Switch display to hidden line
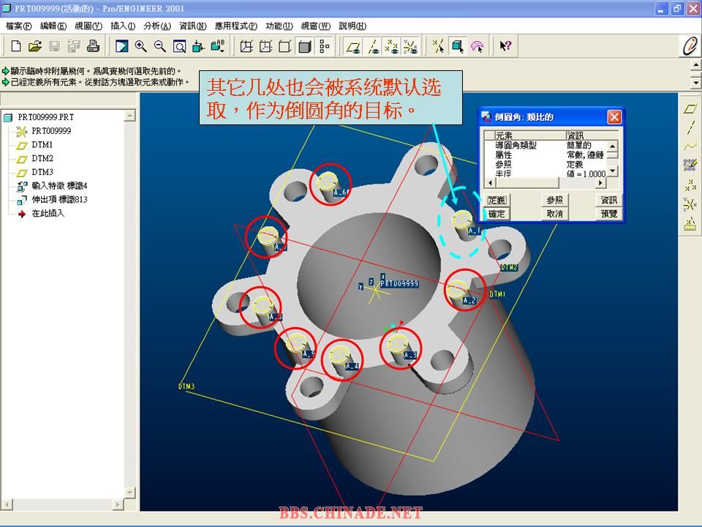Viewport: 702px width, 527px height. click(266, 46)
